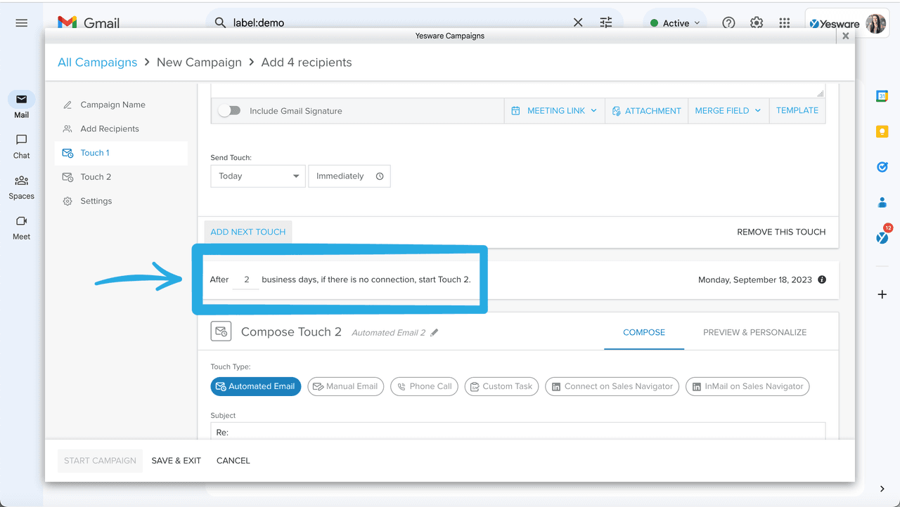Click the pencil icon beside Automated Email 2
The image size is (900, 507).
point(435,333)
